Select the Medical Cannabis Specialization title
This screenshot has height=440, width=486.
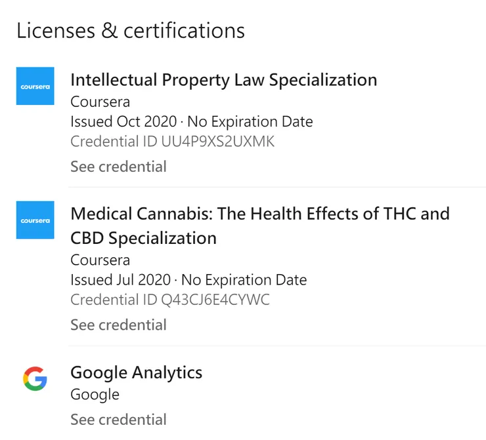pyautogui.click(x=259, y=214)
